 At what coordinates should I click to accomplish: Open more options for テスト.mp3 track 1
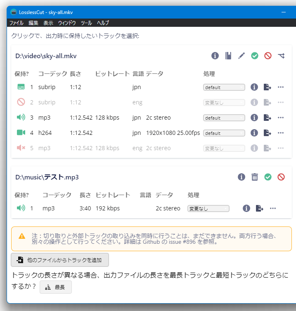click(273, 208)
